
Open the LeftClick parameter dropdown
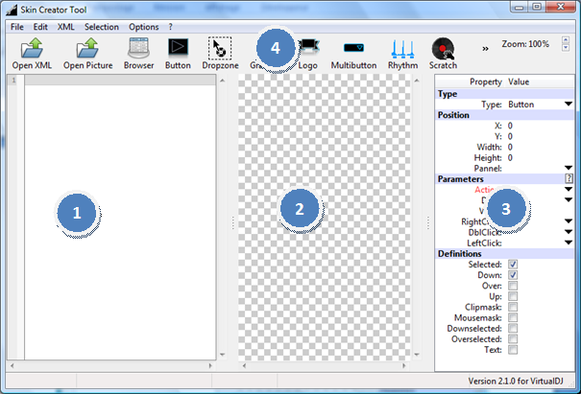point(569,243)
